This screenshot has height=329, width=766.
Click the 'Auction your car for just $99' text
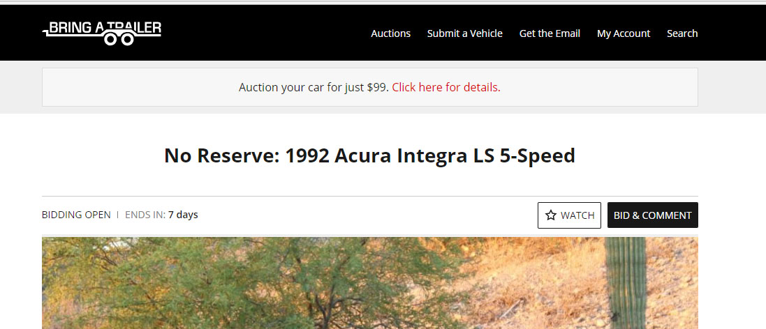(x=313, y=88)
